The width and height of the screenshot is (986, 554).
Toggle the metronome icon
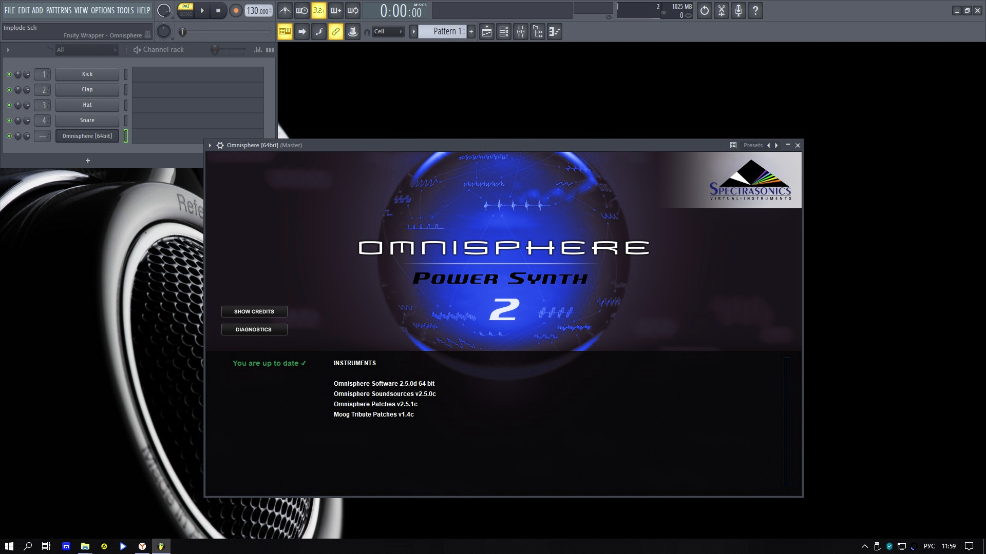click(285, 10)
